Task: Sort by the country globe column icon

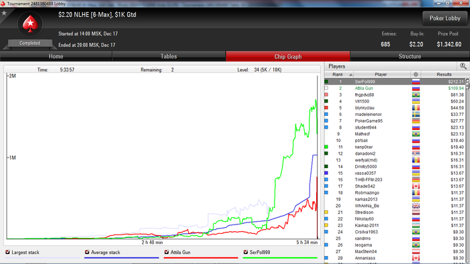Action: [x=416, y=74]
